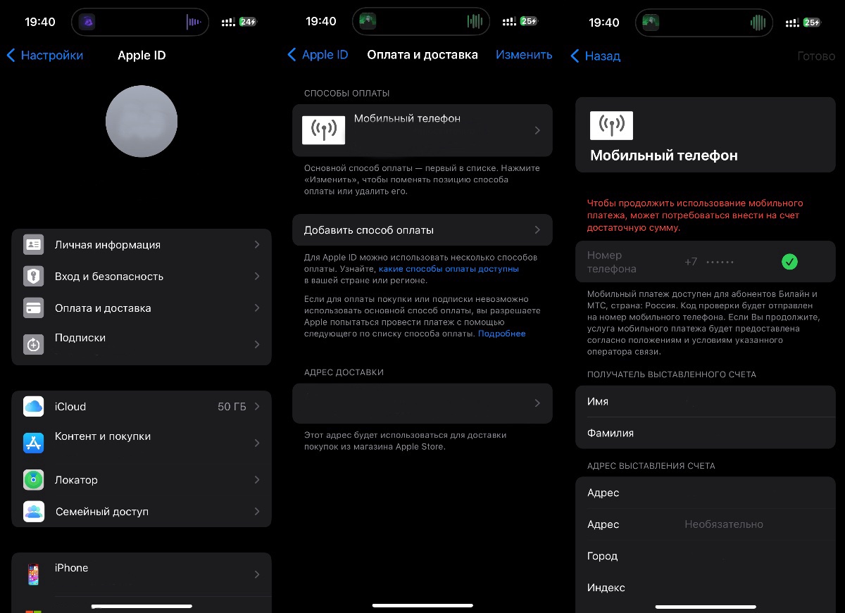Open chevron on Адрес доставки row
This screenshot has width=845, height=613.
(x=537, y=403)
